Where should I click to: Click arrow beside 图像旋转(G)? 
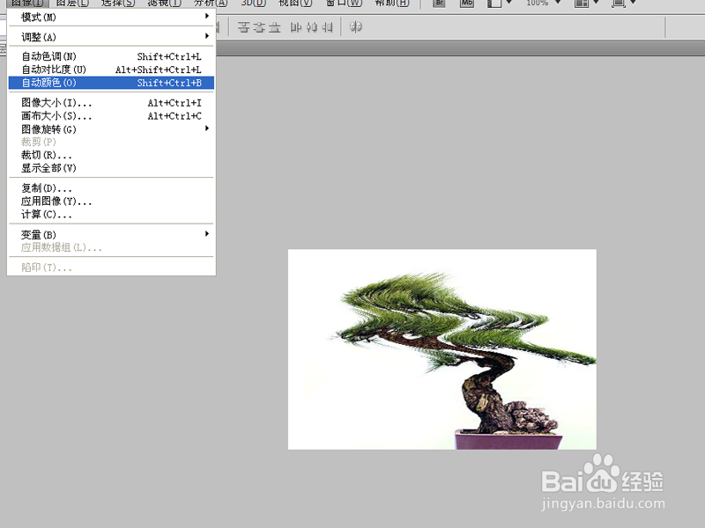tap(207, 128)
